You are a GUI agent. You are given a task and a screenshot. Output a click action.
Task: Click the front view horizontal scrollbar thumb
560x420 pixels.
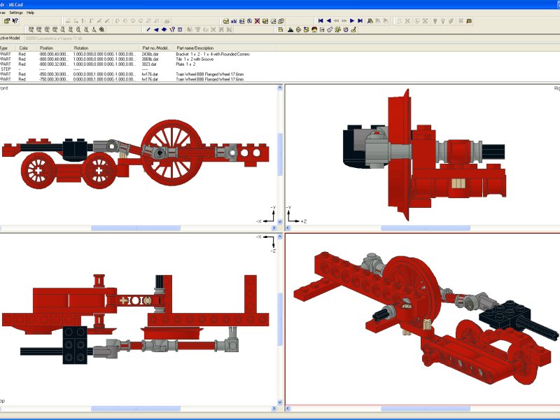(136, 228)
